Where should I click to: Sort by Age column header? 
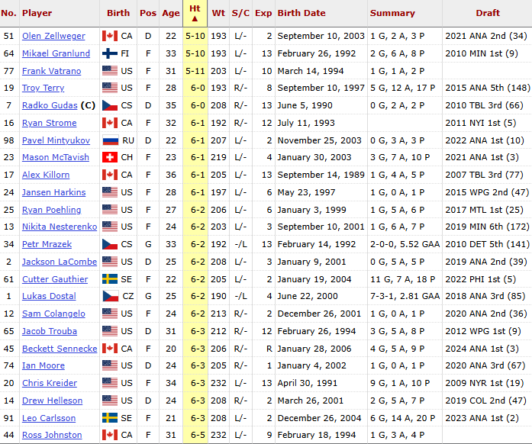coord(171,13)
